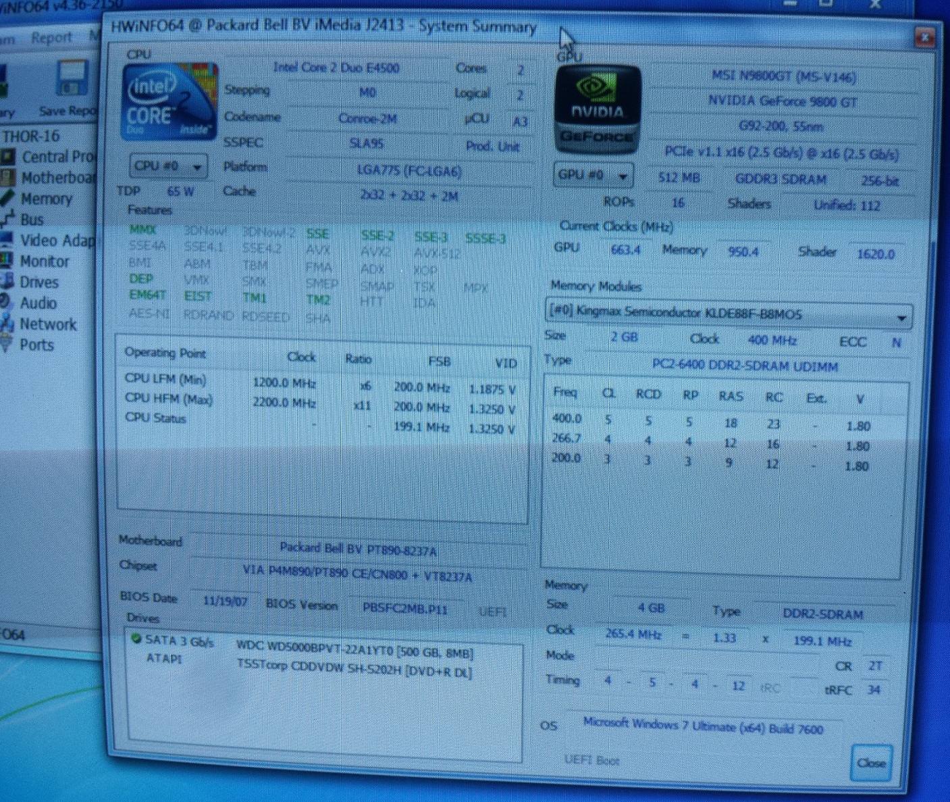
Task: Click the 'CPU Status' row
Action: point(320,423)
